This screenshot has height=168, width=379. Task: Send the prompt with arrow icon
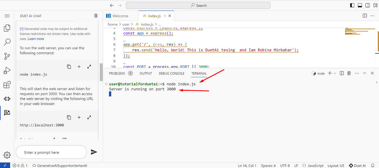pyautogui.click(x=94, y=152)
